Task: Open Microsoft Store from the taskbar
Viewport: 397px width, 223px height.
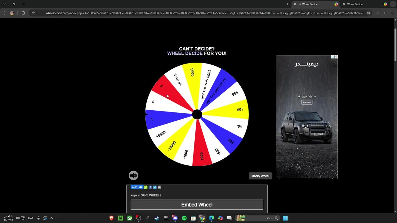Action: point(193,218)
